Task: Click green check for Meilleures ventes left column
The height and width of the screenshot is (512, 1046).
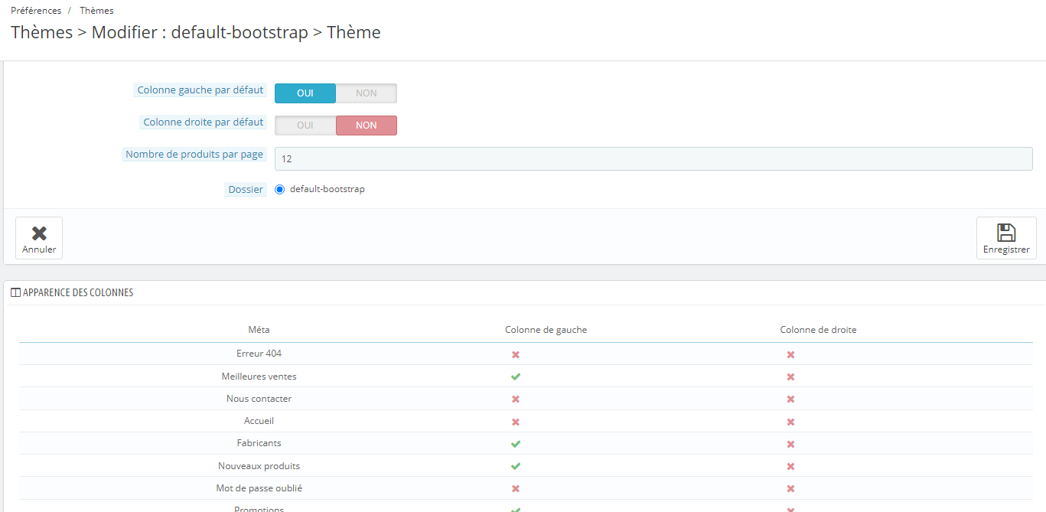Action: pos(516,377)
